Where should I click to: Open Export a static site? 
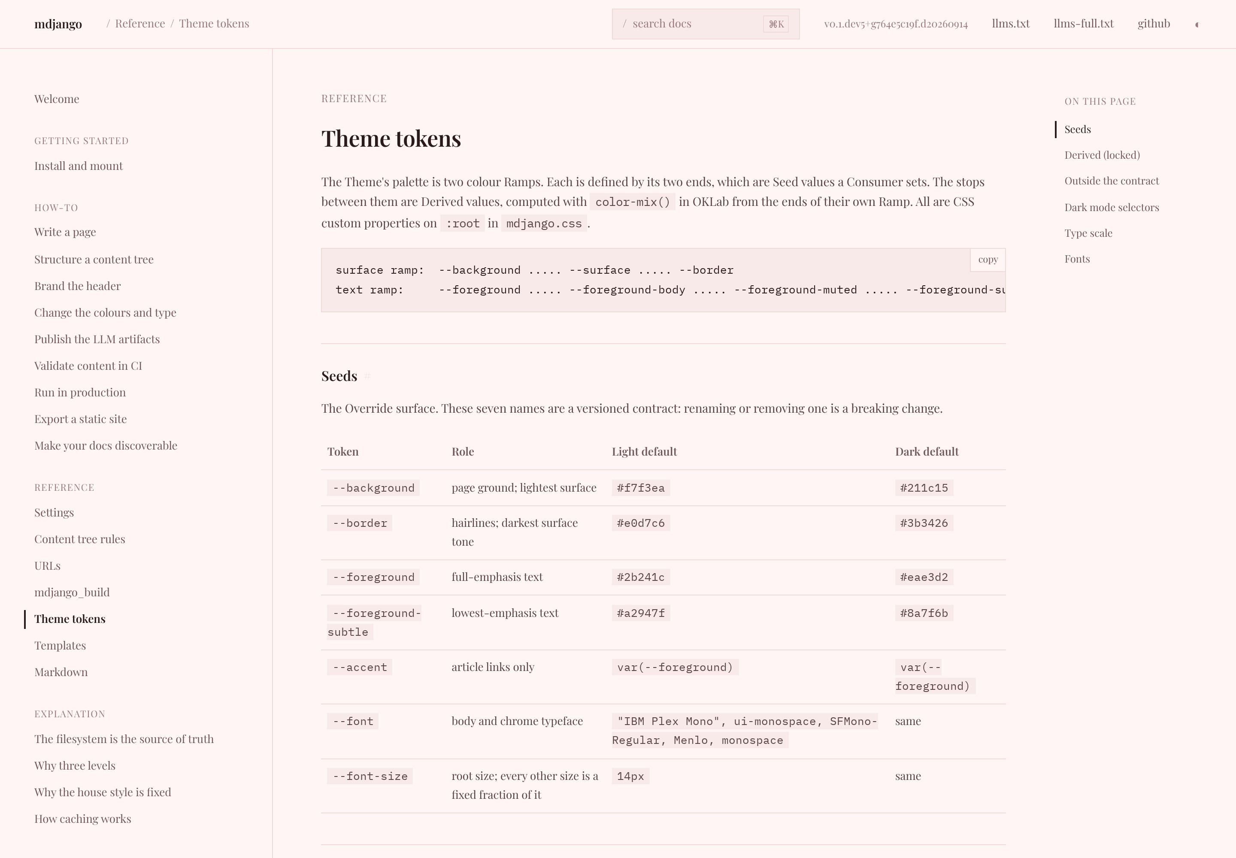pos(81,419)
